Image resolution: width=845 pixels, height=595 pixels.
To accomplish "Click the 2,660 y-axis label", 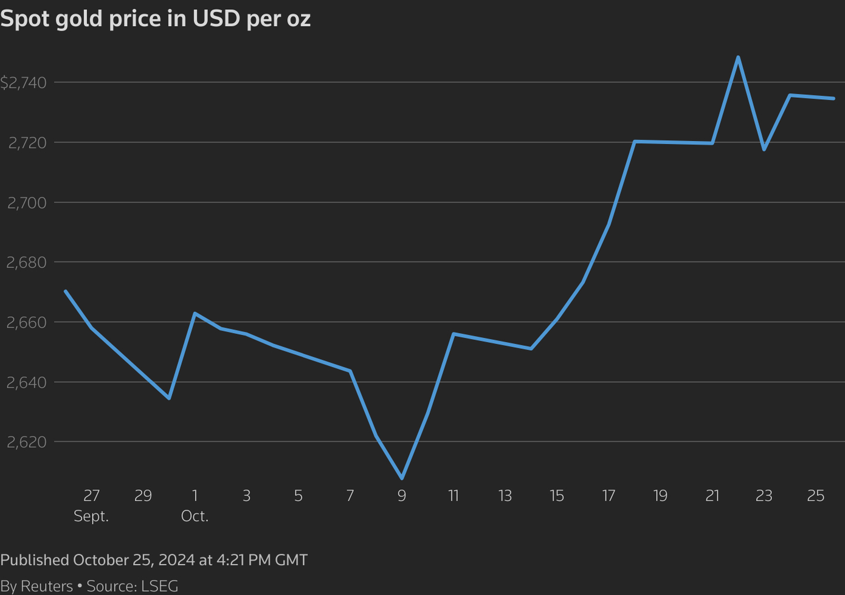I will (27, 322).
